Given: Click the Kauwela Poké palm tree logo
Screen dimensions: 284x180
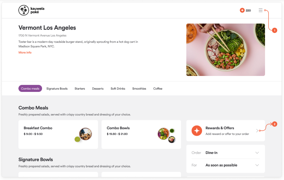Looking at the screenshot, I should coord(24,10).
